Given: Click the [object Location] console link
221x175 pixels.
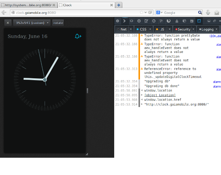Looking at the screenshot, I should (x=159, y=95).
